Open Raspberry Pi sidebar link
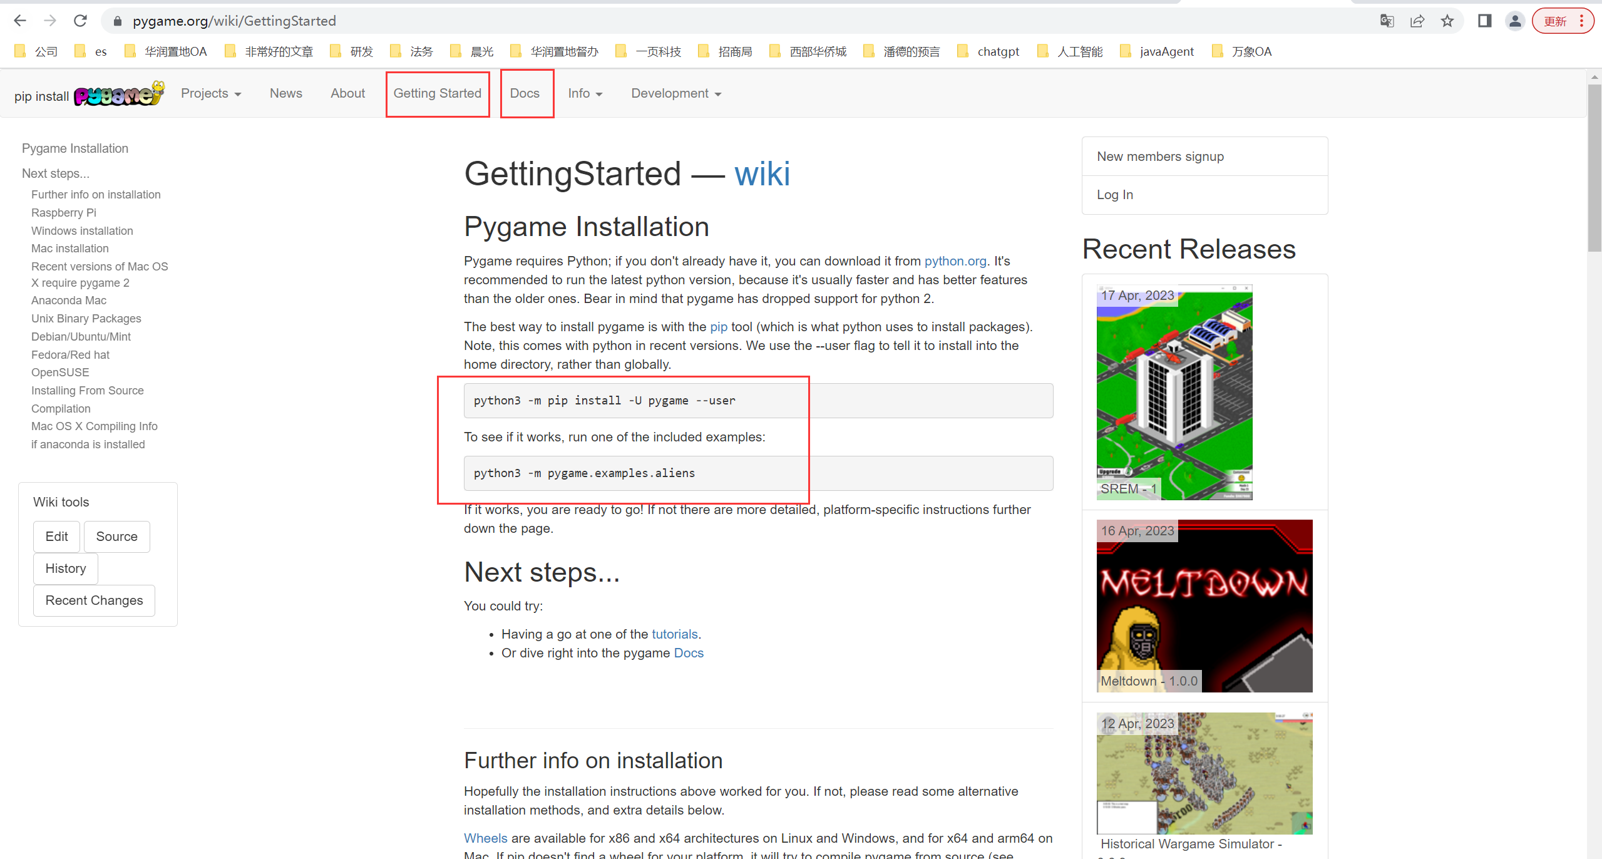This screenshot has height=859, width=1602. (64, 213)
